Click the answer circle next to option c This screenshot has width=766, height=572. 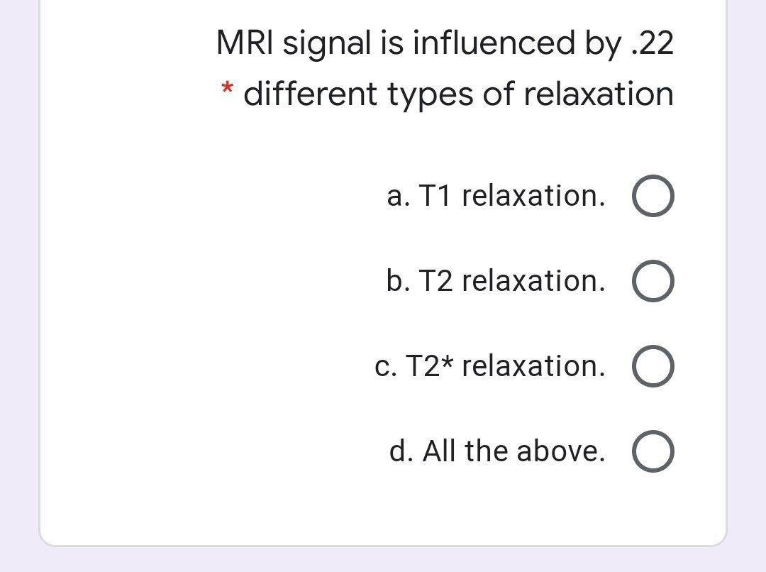(x=653, y=365)
